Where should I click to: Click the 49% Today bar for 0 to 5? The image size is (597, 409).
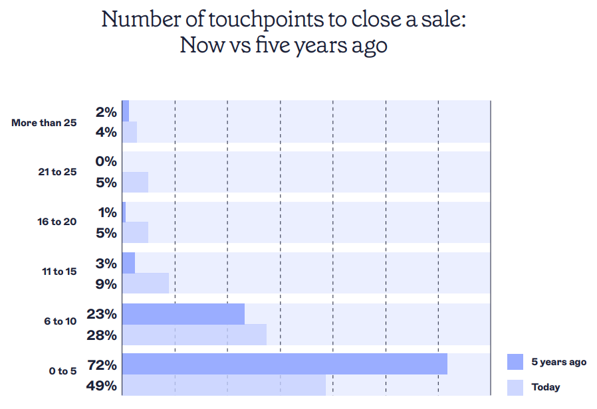pyautogui.click(x=224, y=384)
